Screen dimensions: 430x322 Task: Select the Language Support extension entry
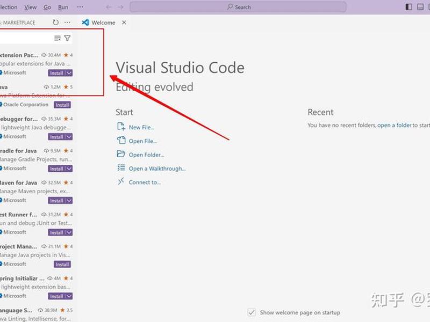click(36, 314)
